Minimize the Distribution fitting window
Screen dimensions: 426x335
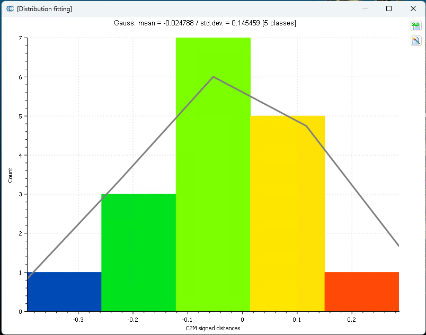365,8
